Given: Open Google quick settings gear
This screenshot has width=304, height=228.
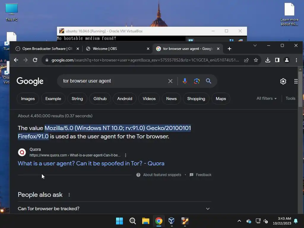Looking at the screenshot, I should coord(283,81).
